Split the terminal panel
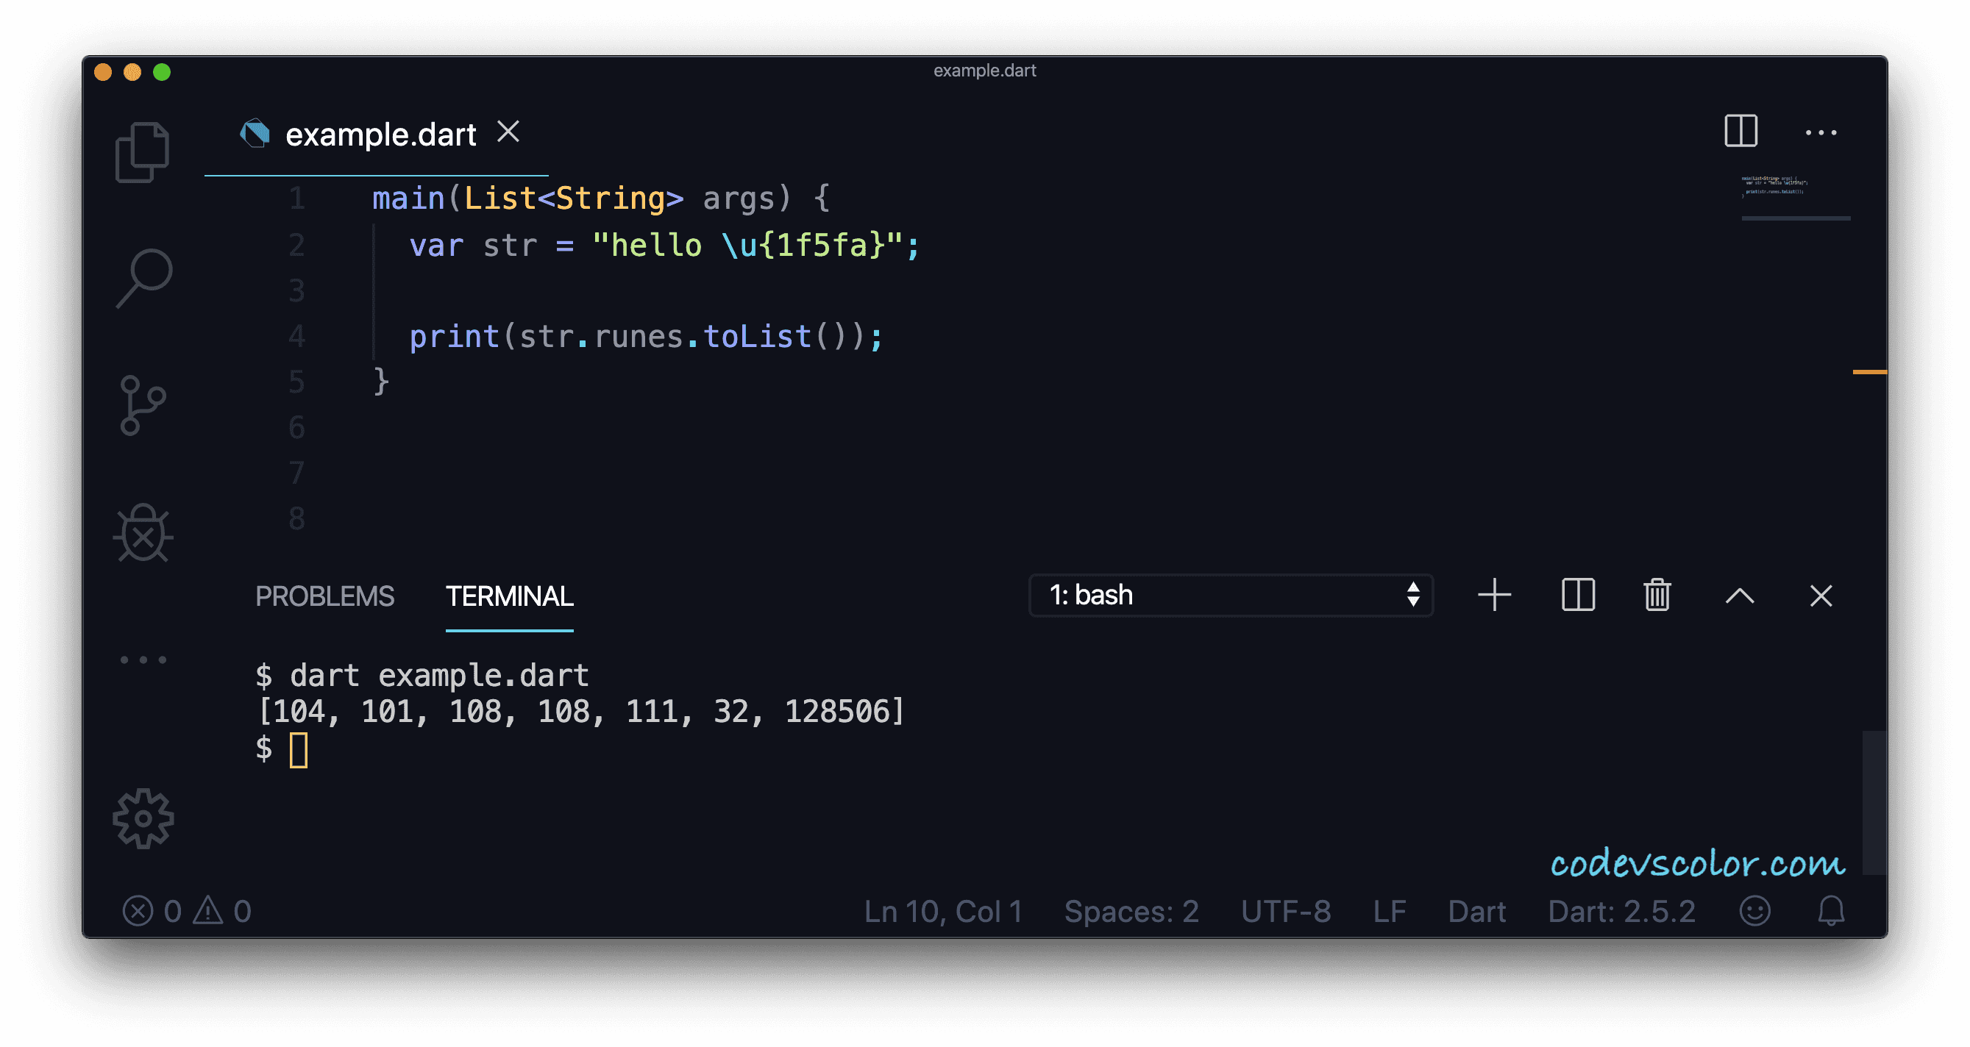The width and height of the screenshot is (1970, 1047). tap(1578, 595)
